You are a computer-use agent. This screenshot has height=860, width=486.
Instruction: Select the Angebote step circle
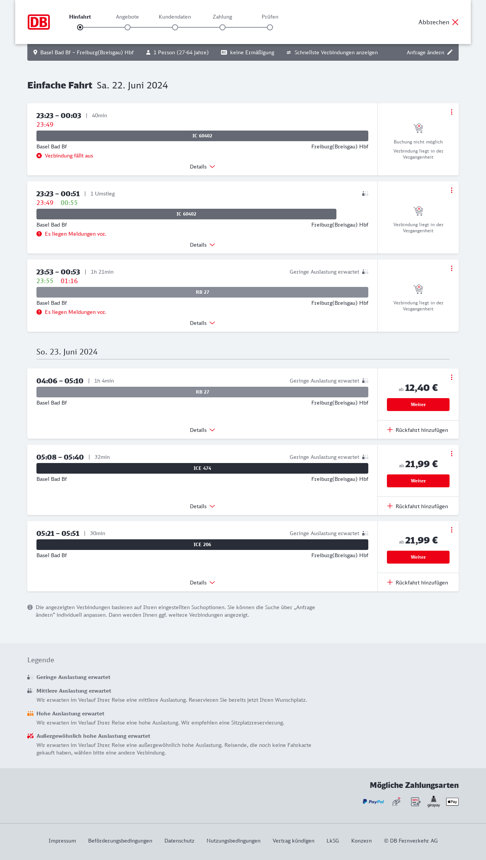(x=128, y=27)
